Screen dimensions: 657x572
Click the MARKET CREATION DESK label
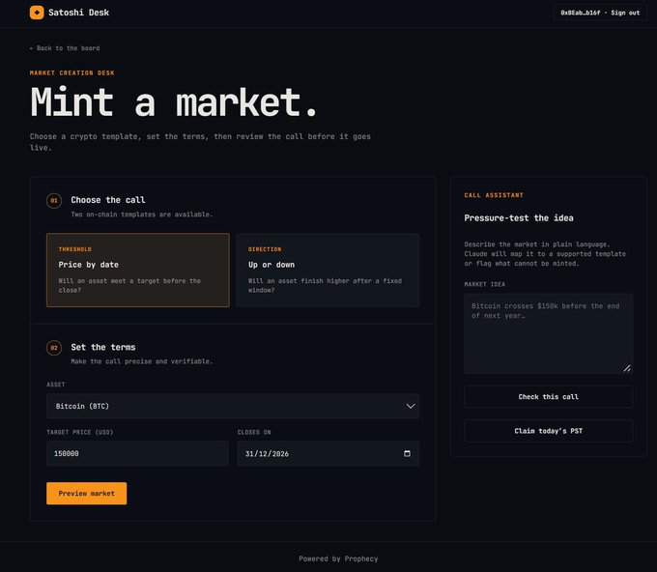pyautogui.click(x=72, y=72)
